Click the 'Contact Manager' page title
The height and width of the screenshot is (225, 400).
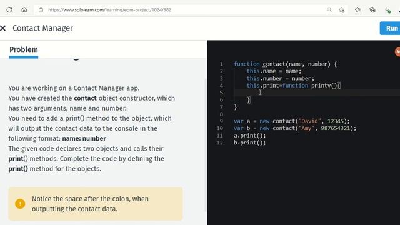(42, 28)
